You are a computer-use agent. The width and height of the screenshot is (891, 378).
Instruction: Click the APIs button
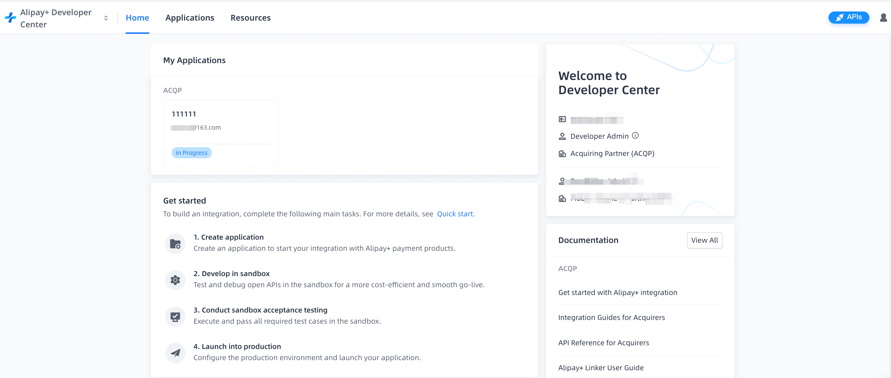848,17
